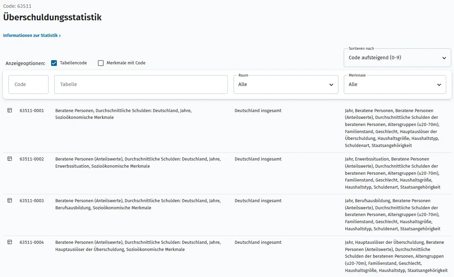Click the Tabelle search field
The height and width of the screenshot is (277, 454).
point(141,84)
